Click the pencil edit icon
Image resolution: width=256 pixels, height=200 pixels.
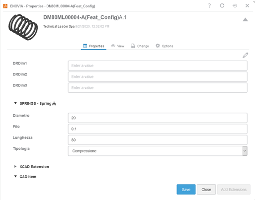(245, 55)
